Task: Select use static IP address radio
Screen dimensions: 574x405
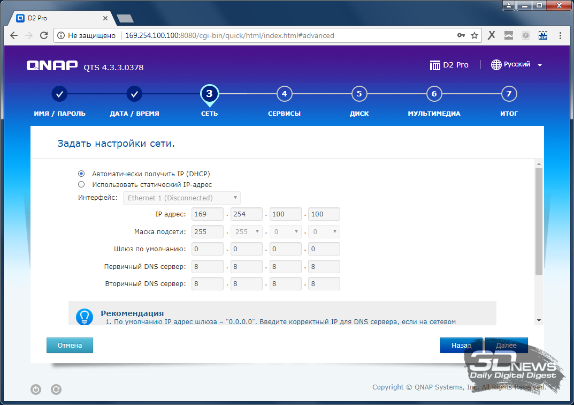Action: click(81, 184)
